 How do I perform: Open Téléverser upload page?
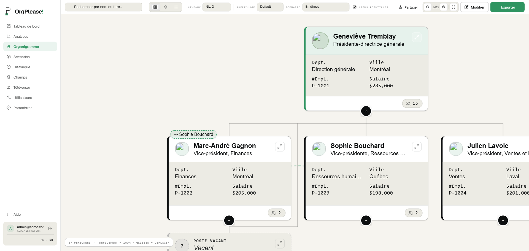pyautogui.click(x=30, y=87)
